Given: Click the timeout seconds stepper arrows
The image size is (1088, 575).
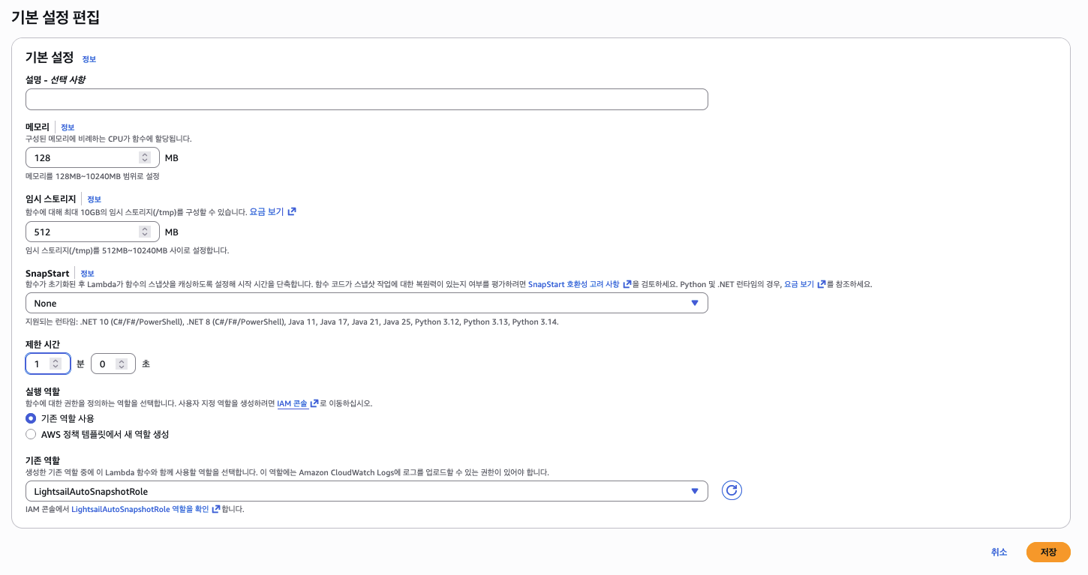Looking at the screenshot, I should (x=121, y=364).
